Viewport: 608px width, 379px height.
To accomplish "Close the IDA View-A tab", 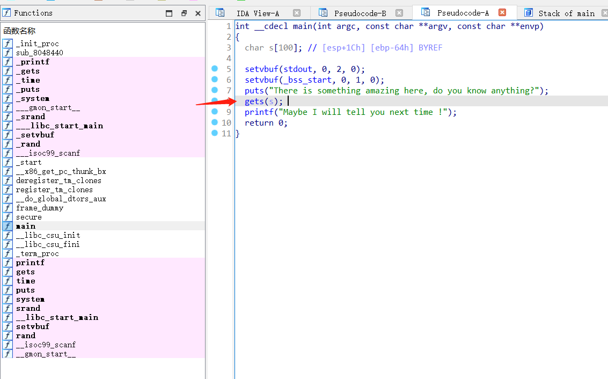I will [x=297, y=13].
